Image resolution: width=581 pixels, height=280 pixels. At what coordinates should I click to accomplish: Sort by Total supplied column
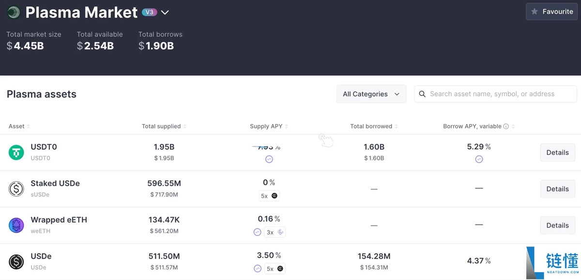coord(164,126)
